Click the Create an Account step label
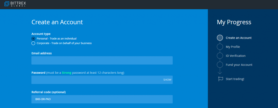The height and width of the screenshot is (108, 278). click(239, 38)
